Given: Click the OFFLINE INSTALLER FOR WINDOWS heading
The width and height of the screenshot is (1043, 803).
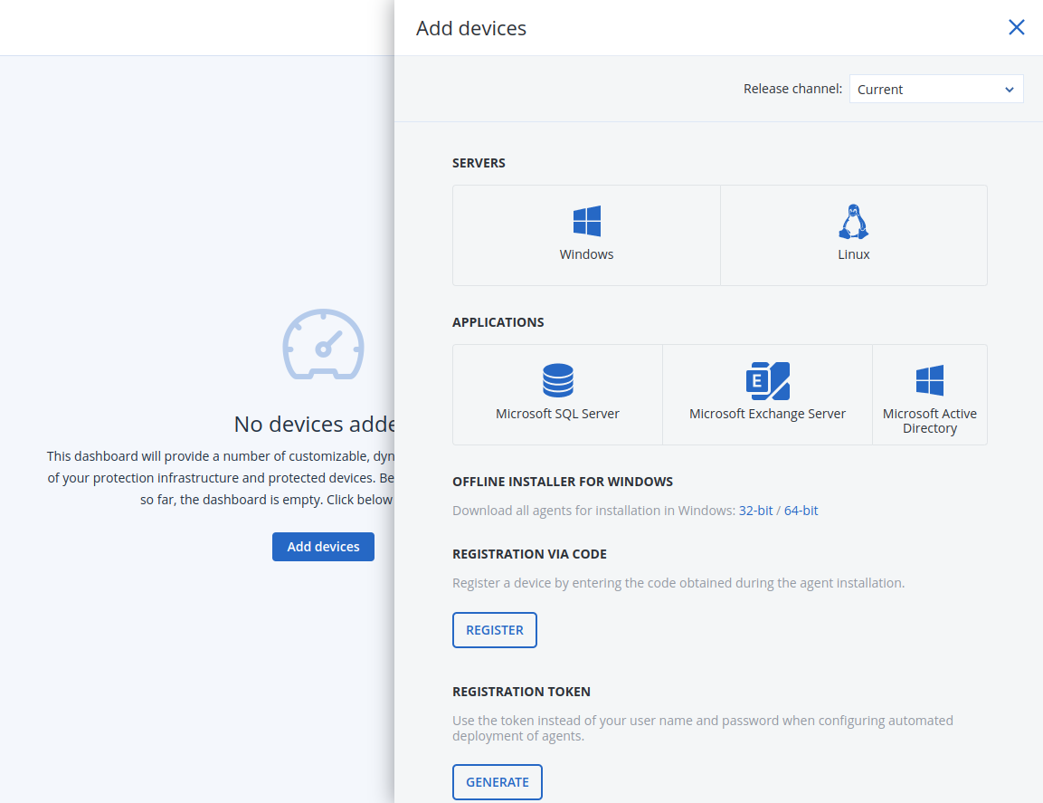Looking at the screenshot, I should (563, 482).
